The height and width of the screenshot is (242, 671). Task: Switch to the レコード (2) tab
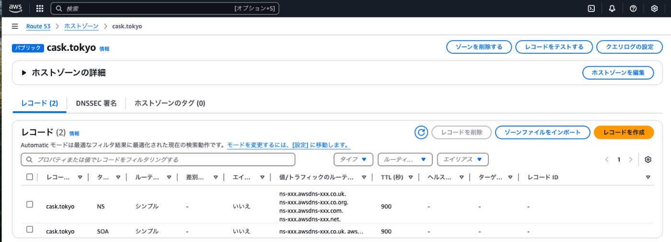point(40,103)
